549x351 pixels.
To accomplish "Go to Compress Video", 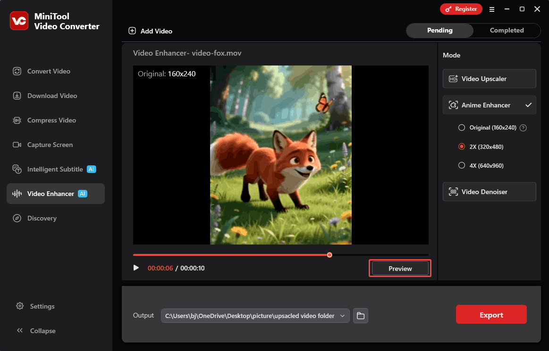I will [56, 120].
